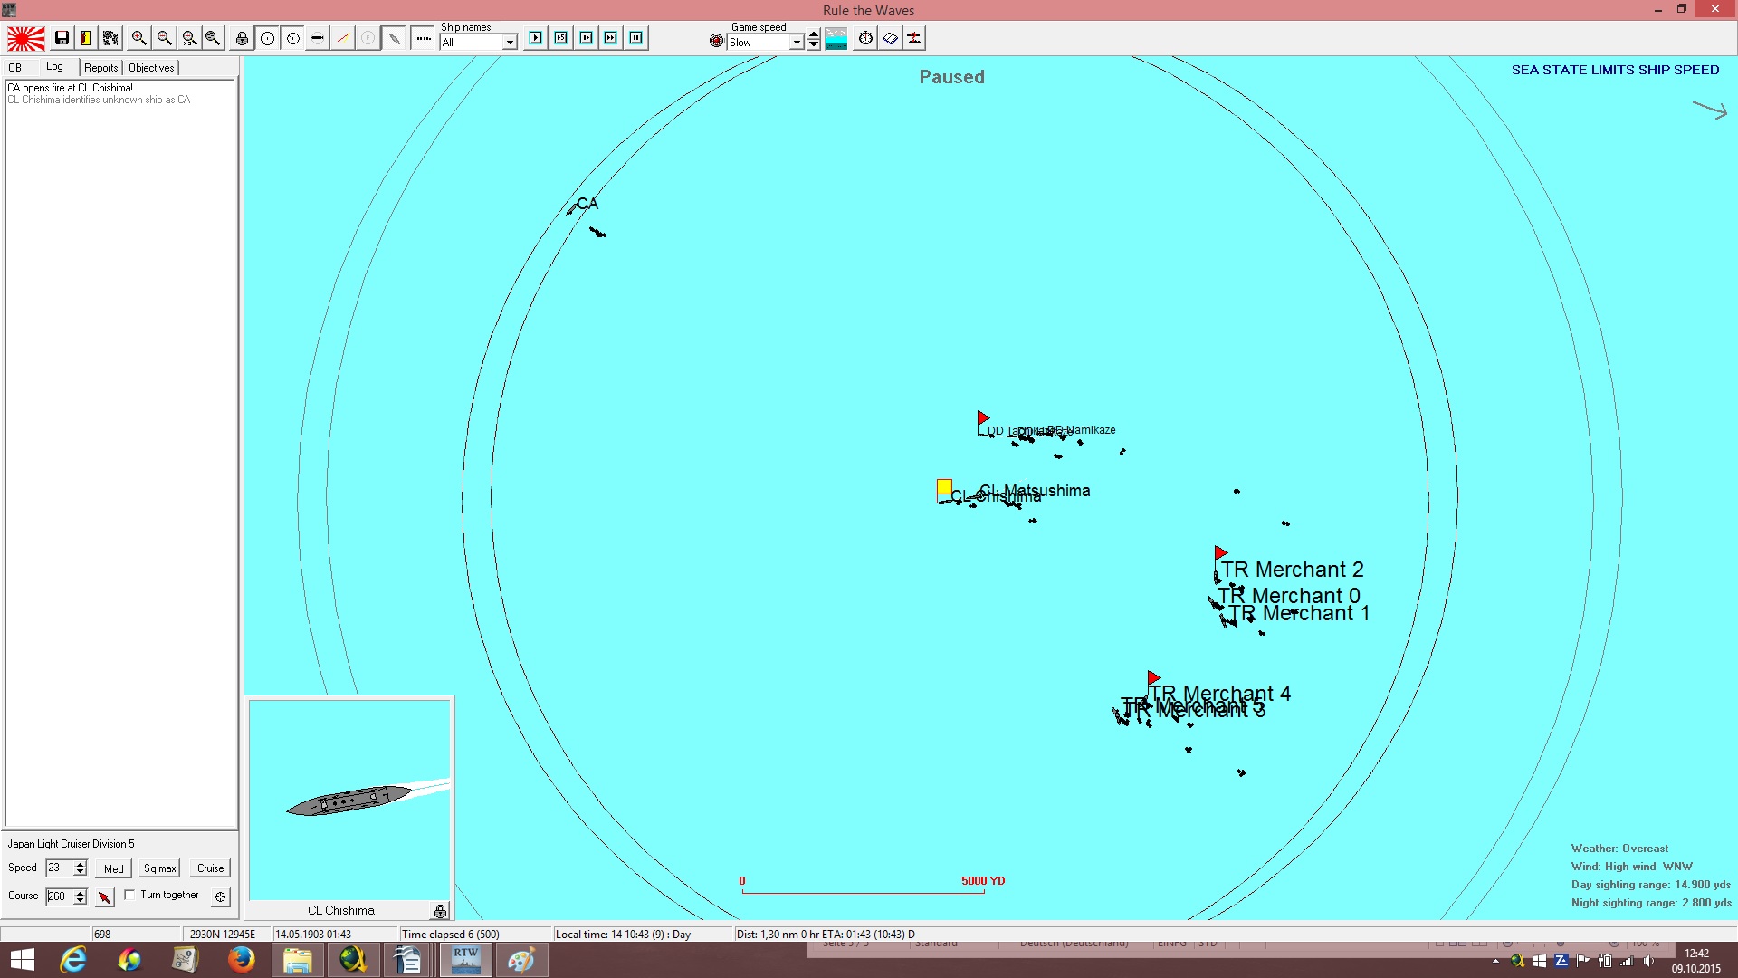Viewport: 1738px width, 978px height.
Task: Click the exit door icon in the toolbar
Action: (85, 38)
